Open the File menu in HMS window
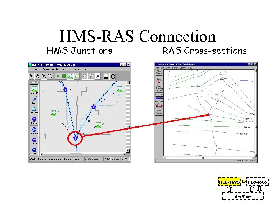Image resolution: width=276 pixels, height=207 pixels. tap(31, 69)
